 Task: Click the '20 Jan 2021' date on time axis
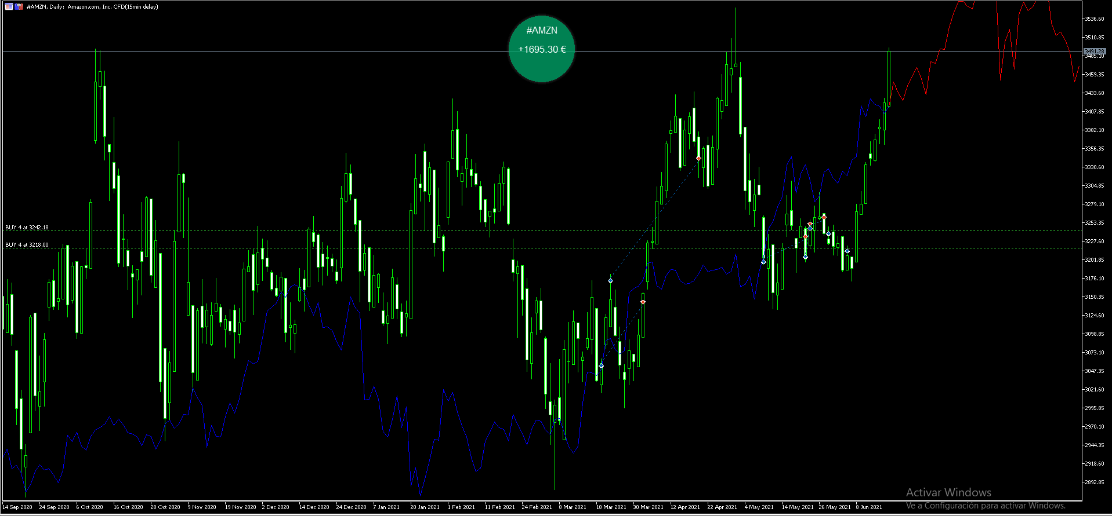[x=425, y=507]
